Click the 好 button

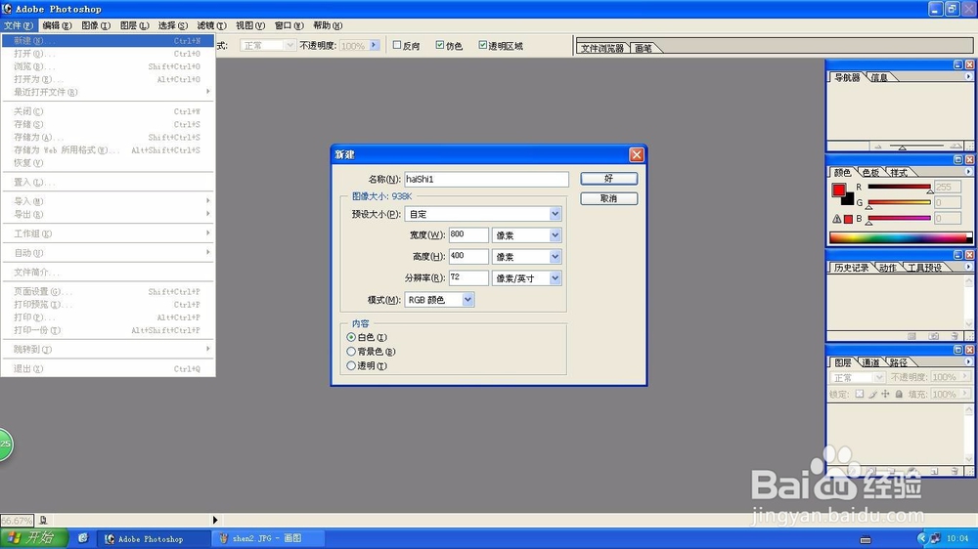pyautogui.click(x=608, y=179)
